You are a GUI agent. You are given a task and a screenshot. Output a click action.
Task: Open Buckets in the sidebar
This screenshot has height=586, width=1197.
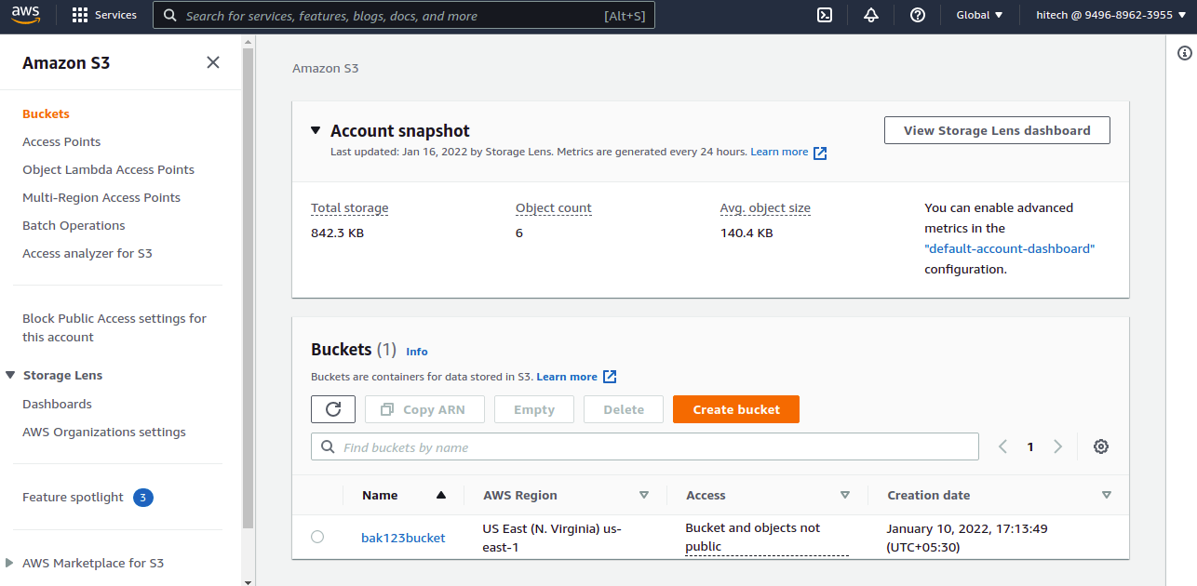point(46,113)
